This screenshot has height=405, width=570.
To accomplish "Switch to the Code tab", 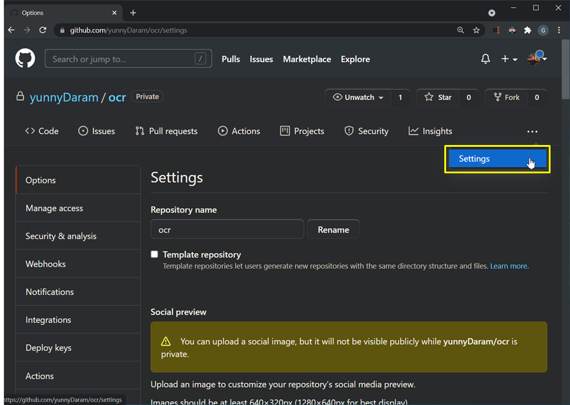I will (42, 131).
